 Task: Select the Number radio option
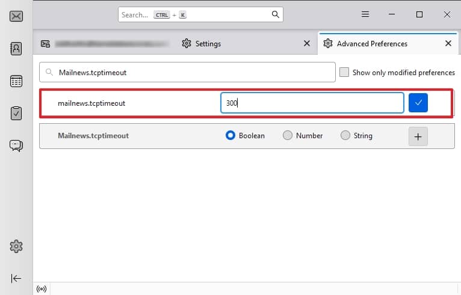coord(288,135)
